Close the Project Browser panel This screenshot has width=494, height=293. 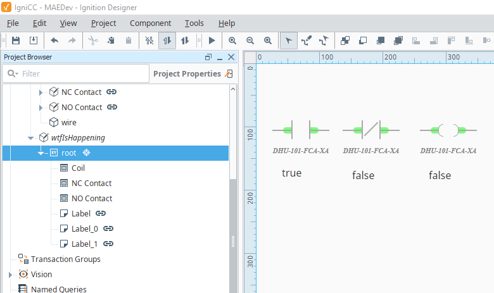(x=231, y=57)
